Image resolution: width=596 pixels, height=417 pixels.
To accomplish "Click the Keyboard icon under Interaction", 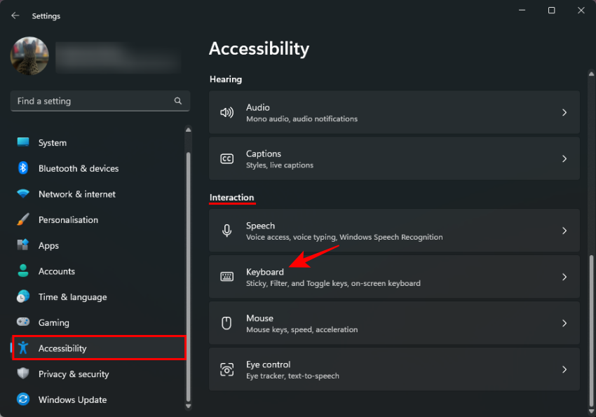I will pos(226,276).
